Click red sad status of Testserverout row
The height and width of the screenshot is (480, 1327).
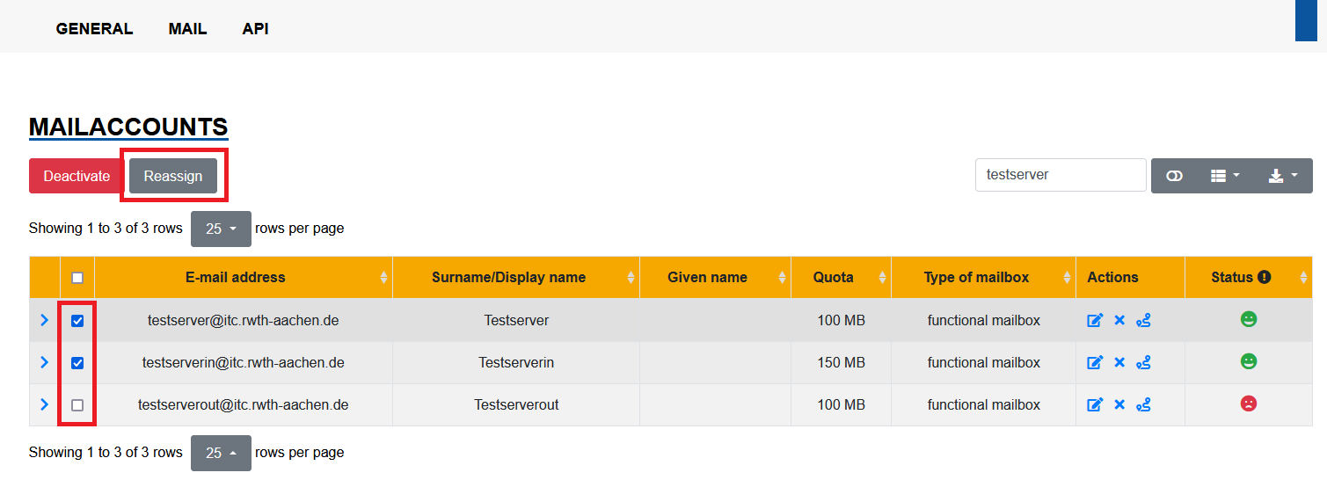click(x=1248, y=404)
